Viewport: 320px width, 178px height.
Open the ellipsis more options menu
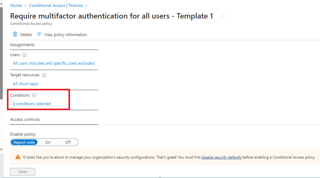(223, 16)
